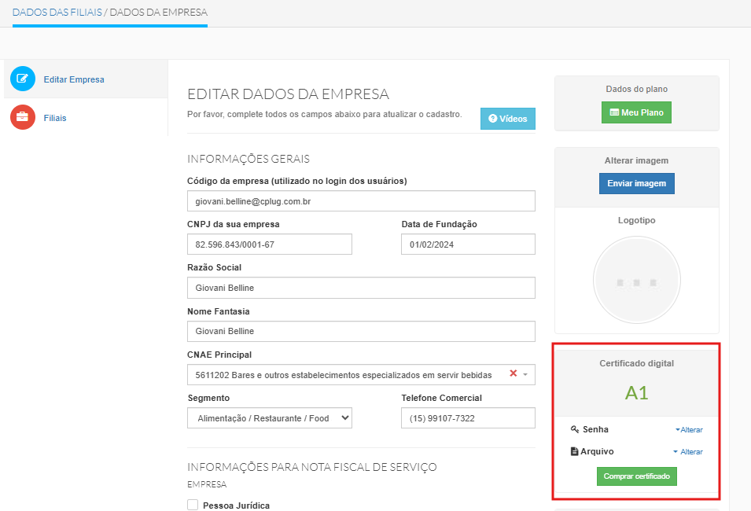Expand Alterar next to Arquivo
The image size is (751, 511).
pyautogui.click(x=688, y=452)
